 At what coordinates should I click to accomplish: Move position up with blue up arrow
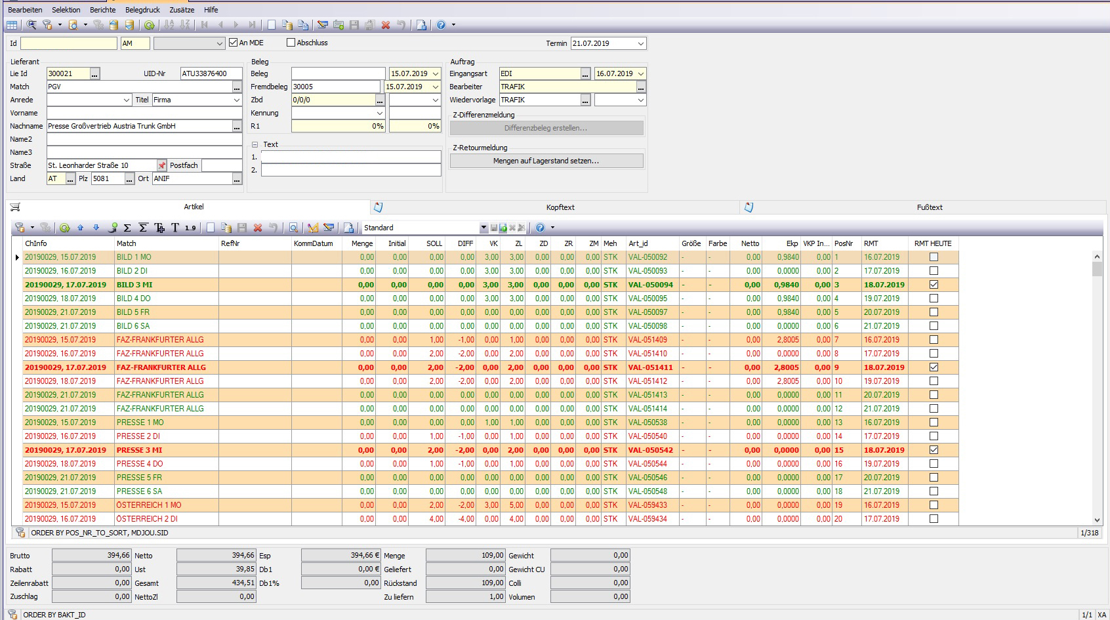(81, 228)
